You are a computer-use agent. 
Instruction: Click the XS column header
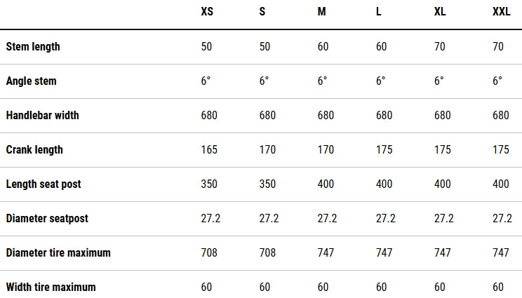[208, 13]
